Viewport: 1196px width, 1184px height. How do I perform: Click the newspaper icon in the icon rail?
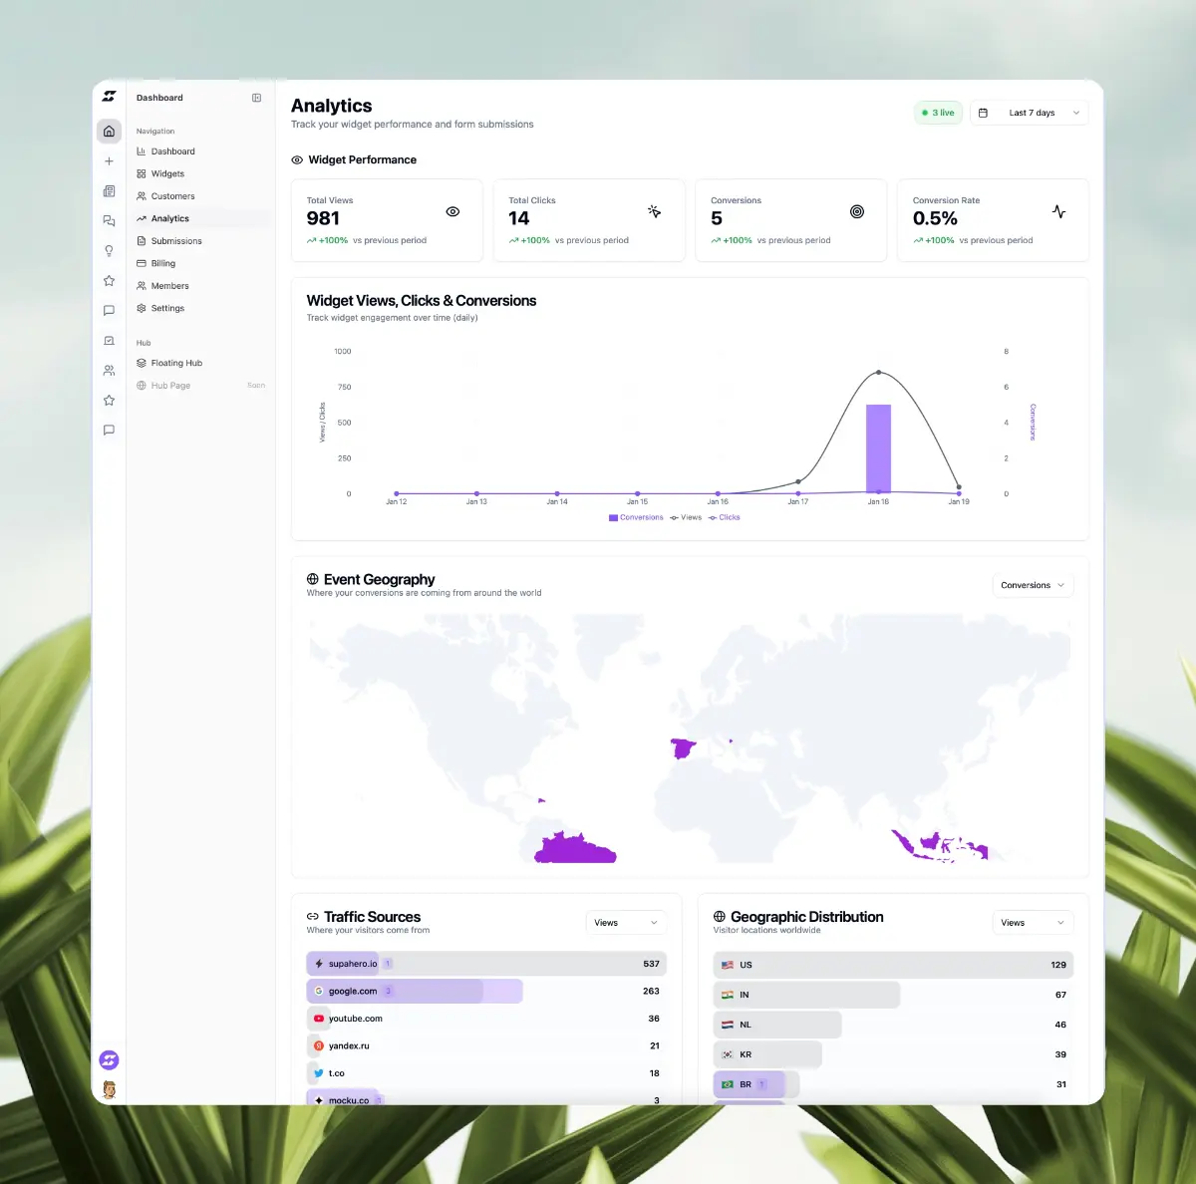click(109, 191)
